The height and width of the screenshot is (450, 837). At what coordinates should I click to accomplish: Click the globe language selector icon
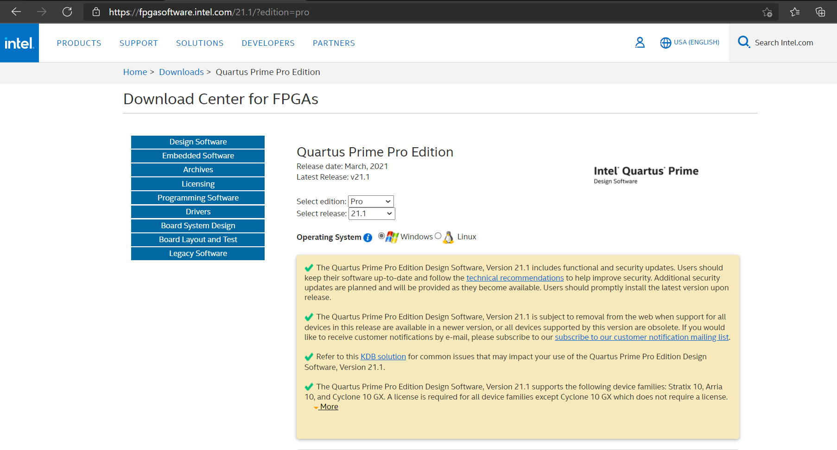click(x=666, y=43)
